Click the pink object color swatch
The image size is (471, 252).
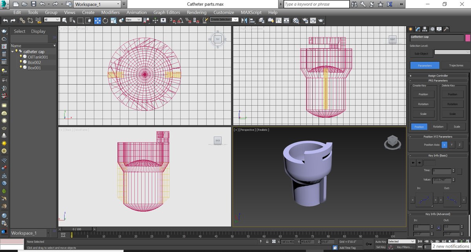tap(468, 37)
